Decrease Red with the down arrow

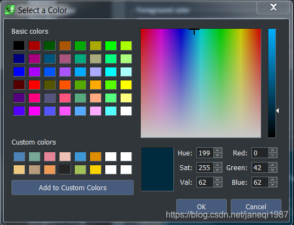pyautogui.click(x=273, y=155)
